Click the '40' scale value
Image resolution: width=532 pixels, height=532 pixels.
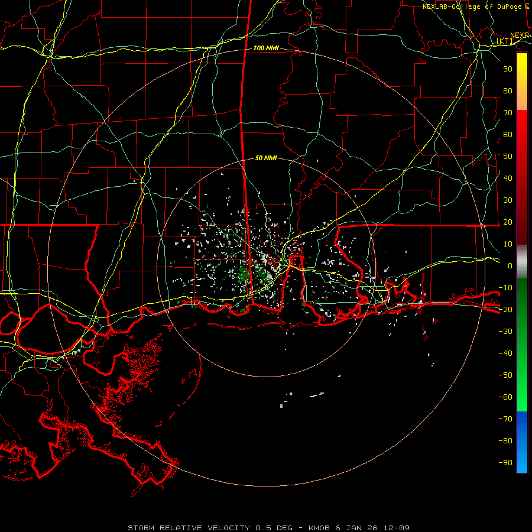tap(508, 179)
